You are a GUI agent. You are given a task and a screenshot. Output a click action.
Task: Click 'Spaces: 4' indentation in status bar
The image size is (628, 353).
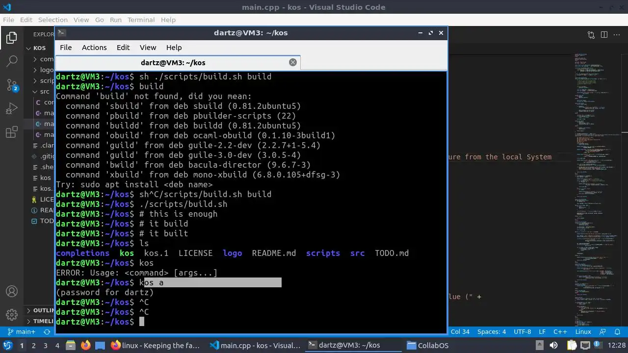(492, 331)
